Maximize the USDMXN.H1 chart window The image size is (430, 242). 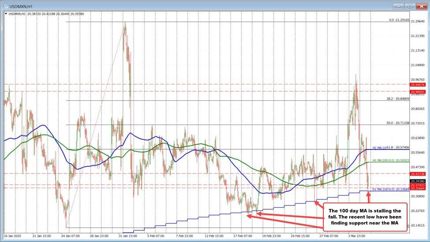[410, 6]
